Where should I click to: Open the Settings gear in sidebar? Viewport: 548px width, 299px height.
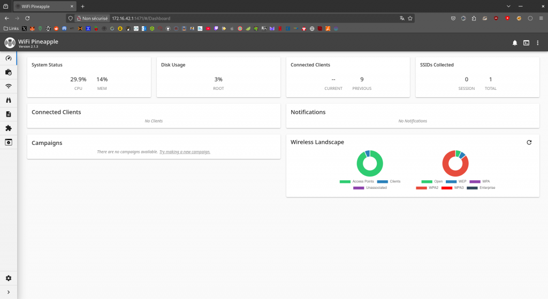click(x=9, y=278)
